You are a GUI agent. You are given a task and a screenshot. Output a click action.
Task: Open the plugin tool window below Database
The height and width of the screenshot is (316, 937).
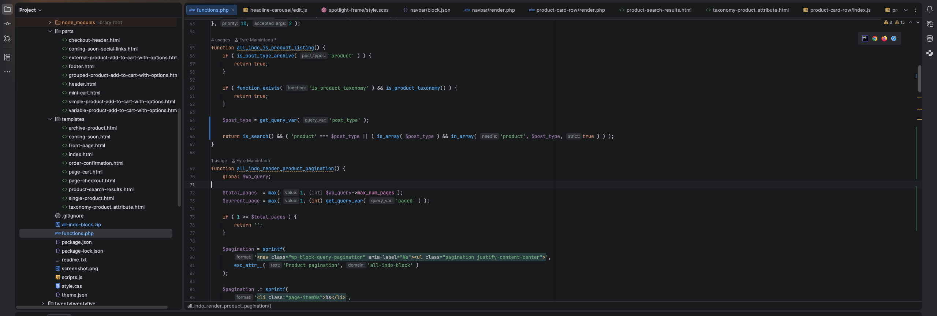[x=929, y=53]
